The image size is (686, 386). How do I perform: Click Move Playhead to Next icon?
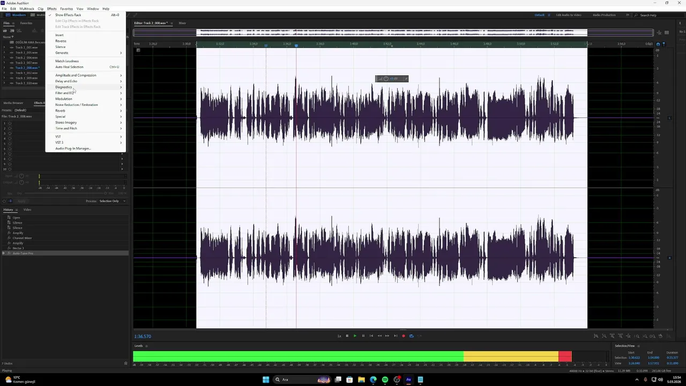[x=396, y=336]
